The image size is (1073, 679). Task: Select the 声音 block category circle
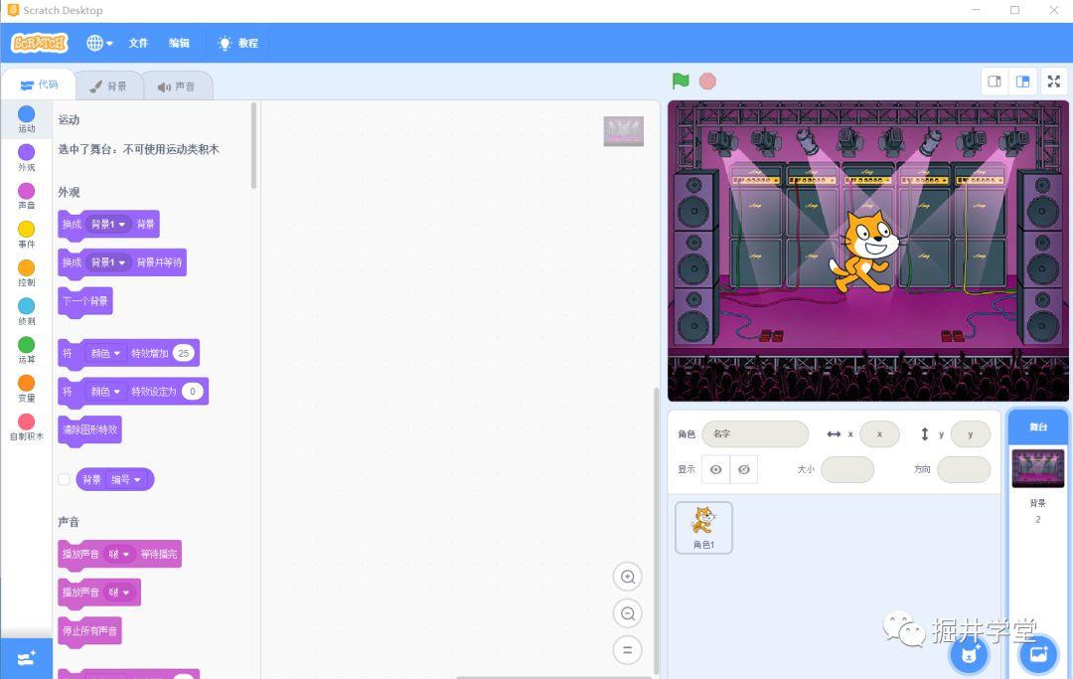click(27, 190)
